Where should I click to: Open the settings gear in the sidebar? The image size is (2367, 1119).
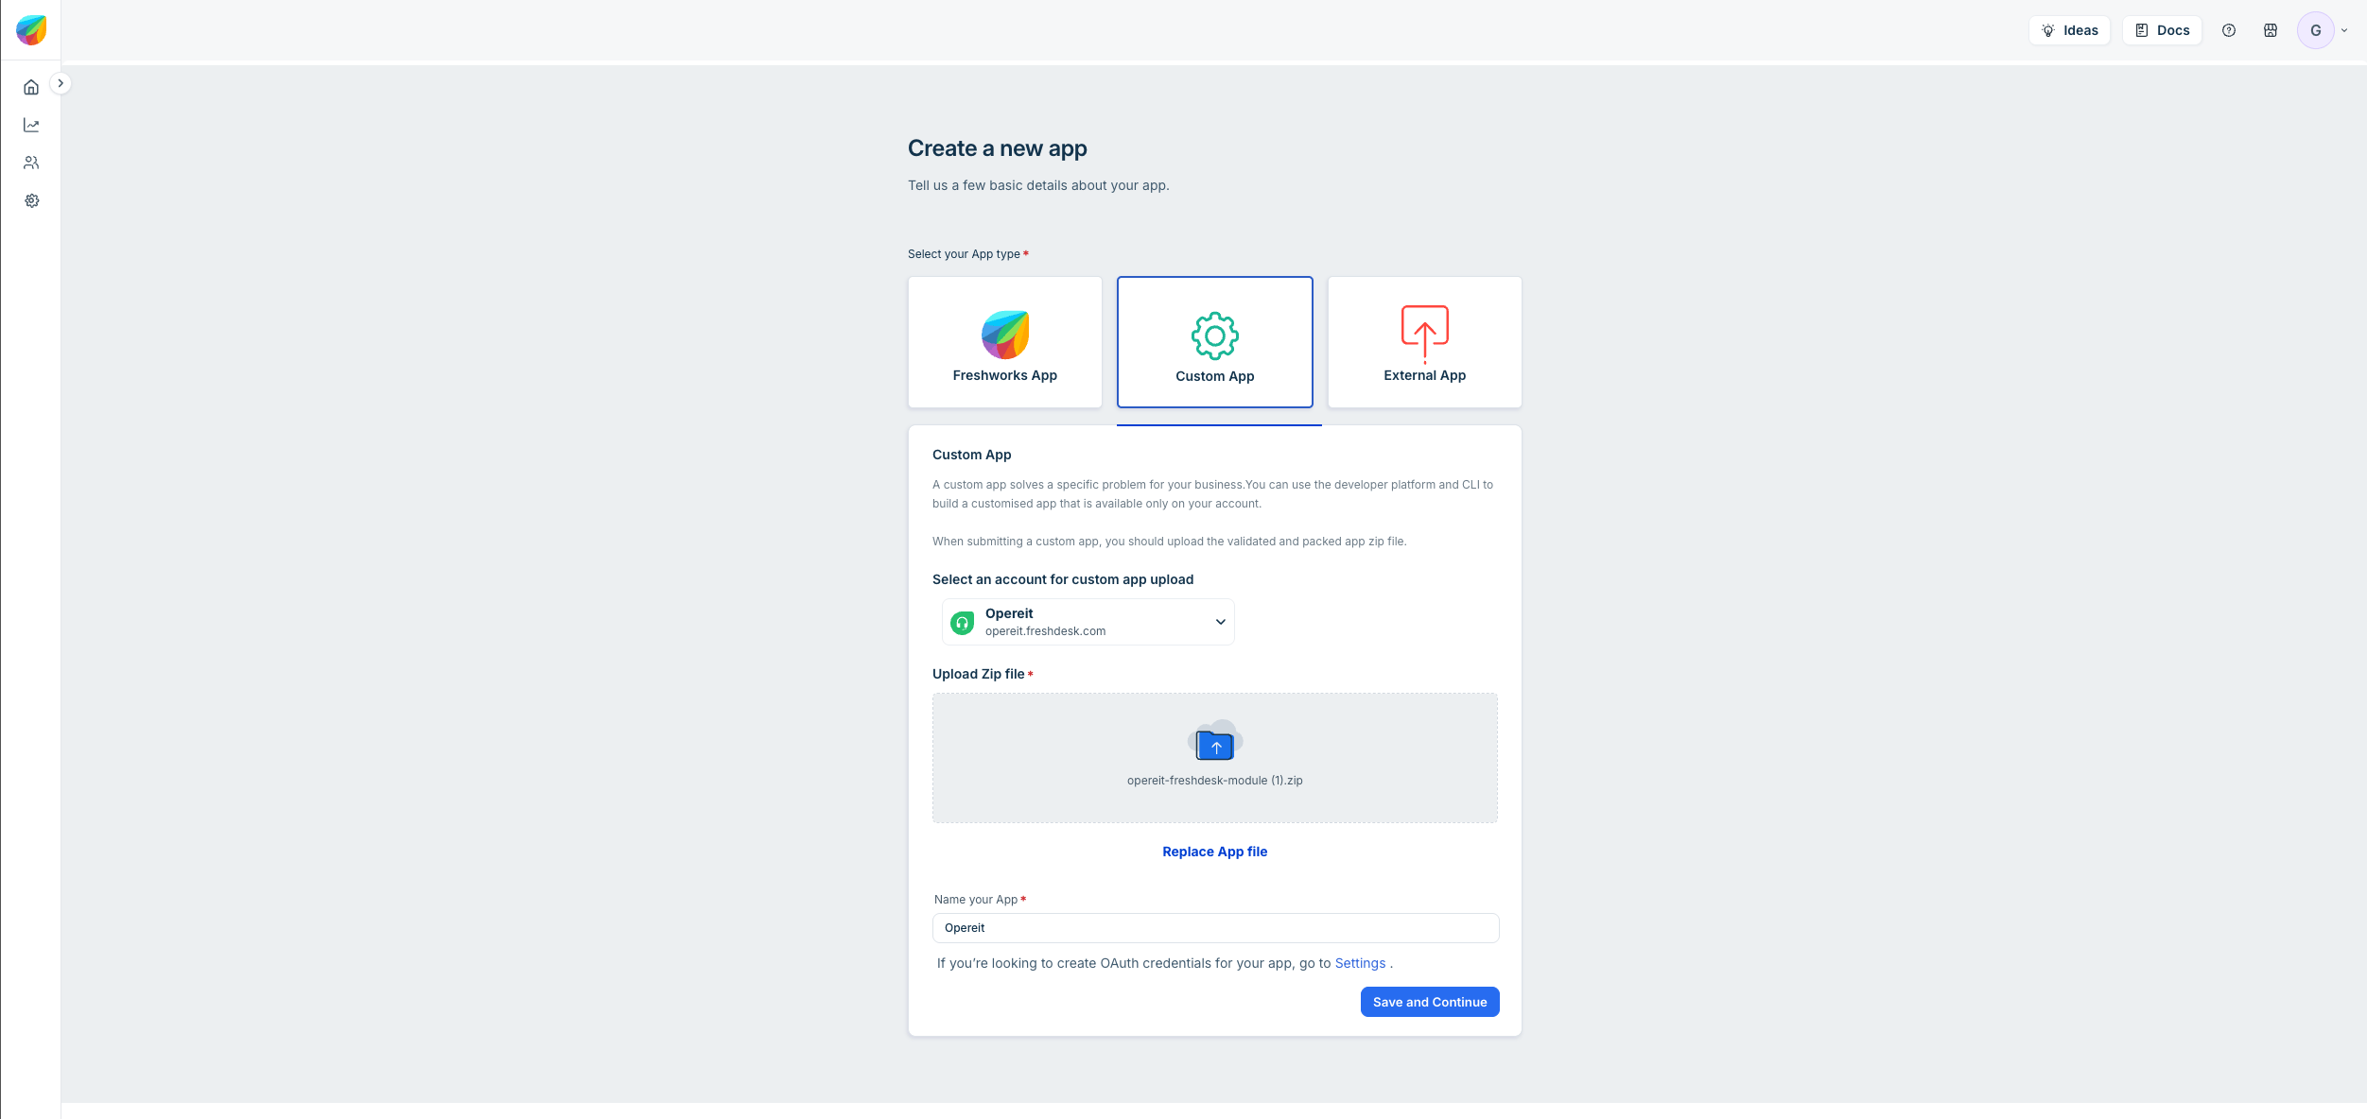click(x=31, y=200)
